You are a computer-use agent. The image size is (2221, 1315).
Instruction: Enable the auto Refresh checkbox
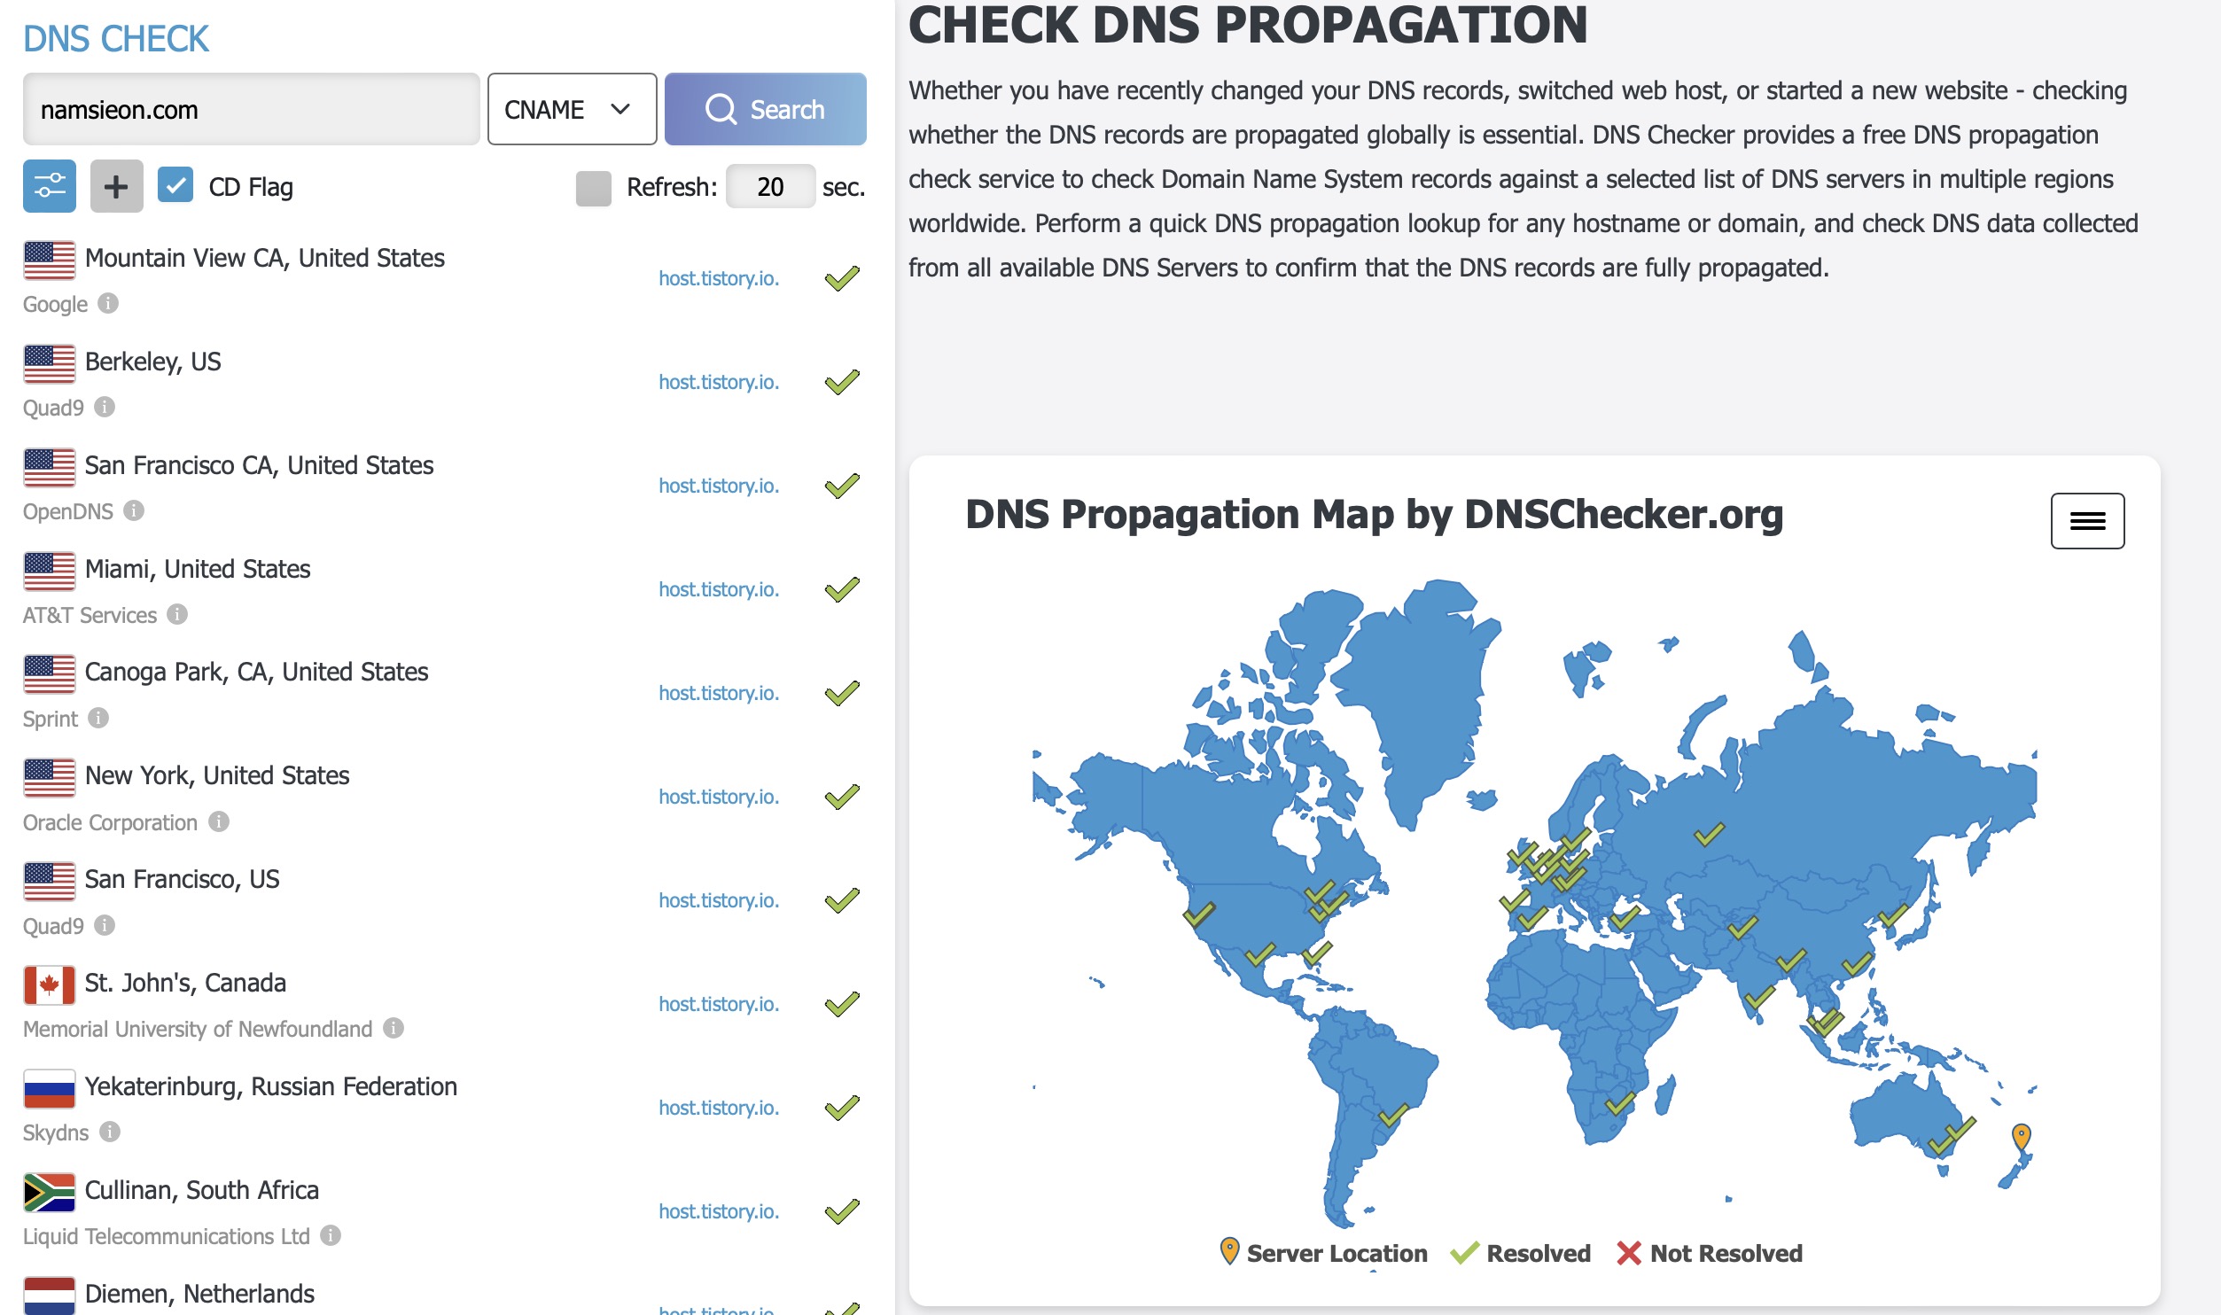click(x=593, y=188)
